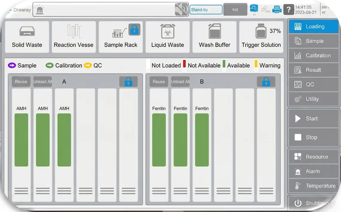This screenshot has width=341, height=212.
Task: Select the third AMH reagent slot
Action: click(64, 145)
